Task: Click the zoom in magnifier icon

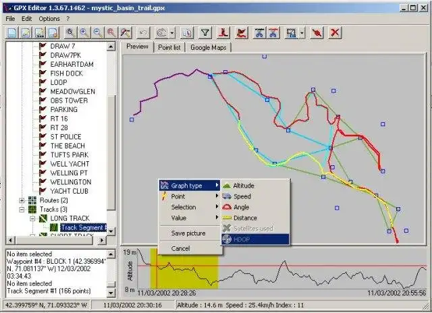Action: tap(84, 33)
